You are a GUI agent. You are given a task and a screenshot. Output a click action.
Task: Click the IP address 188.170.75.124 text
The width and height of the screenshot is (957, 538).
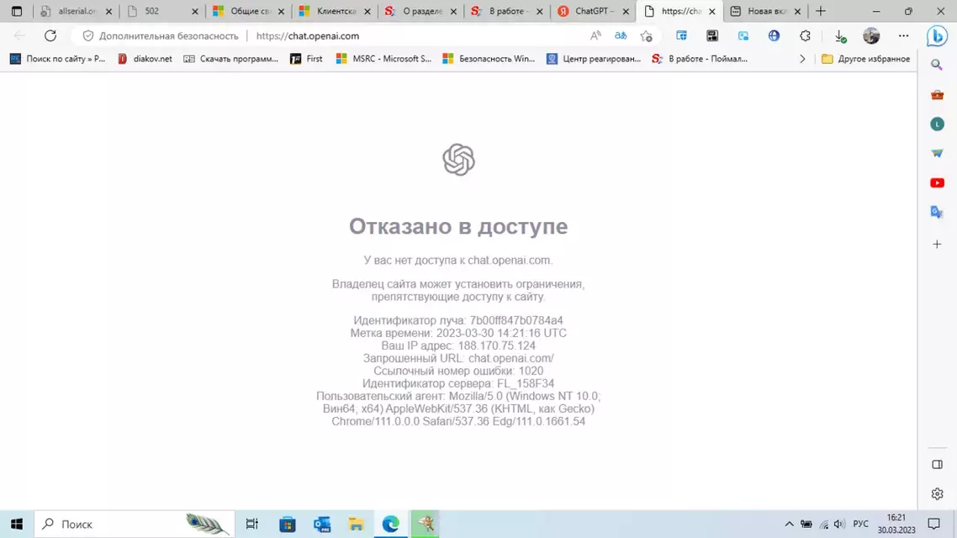(x=497, y=345)
